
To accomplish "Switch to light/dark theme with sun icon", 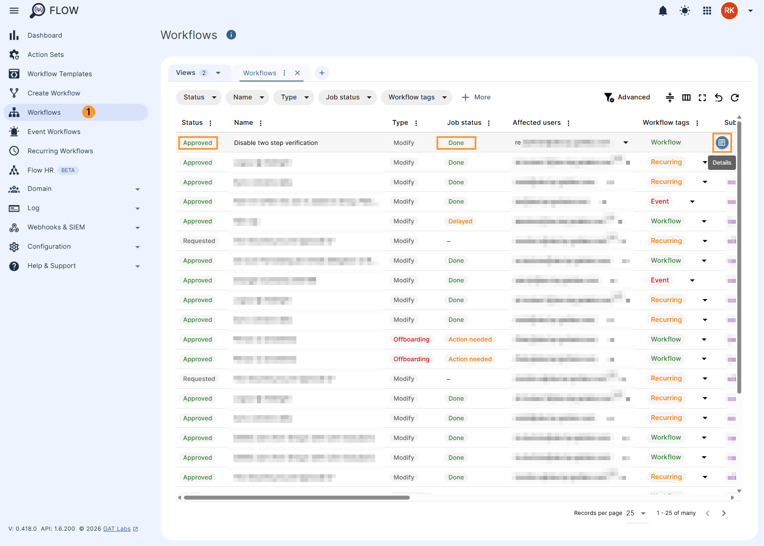I will (685, 11).
